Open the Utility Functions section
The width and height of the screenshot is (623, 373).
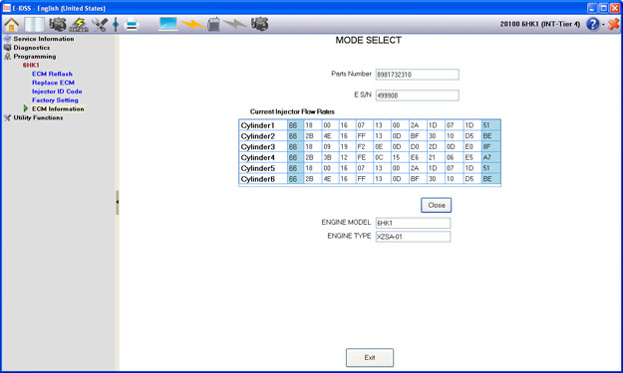click(38, 117)
